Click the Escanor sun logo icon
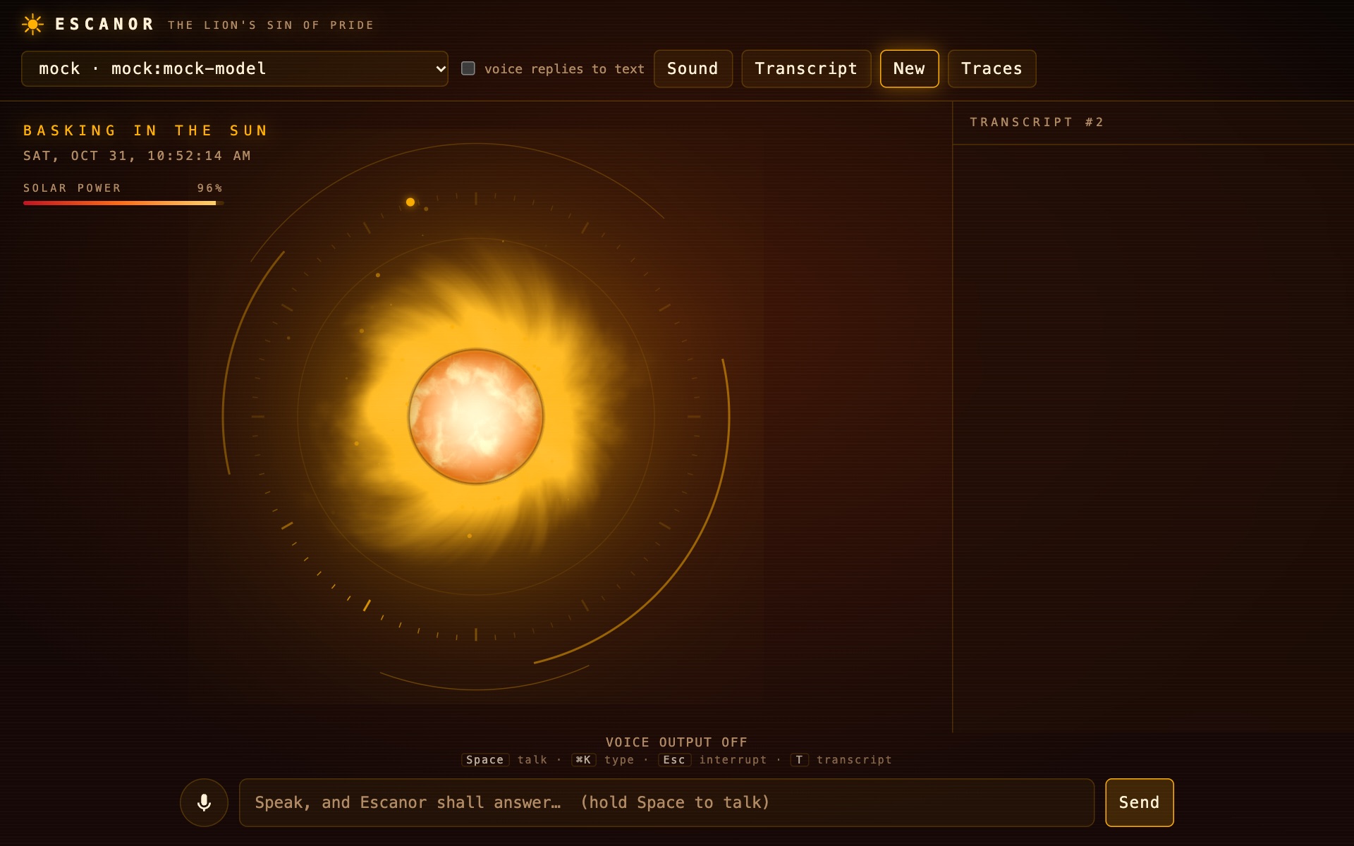Screen dimensions: 1354x846 [x=32, y=25]
